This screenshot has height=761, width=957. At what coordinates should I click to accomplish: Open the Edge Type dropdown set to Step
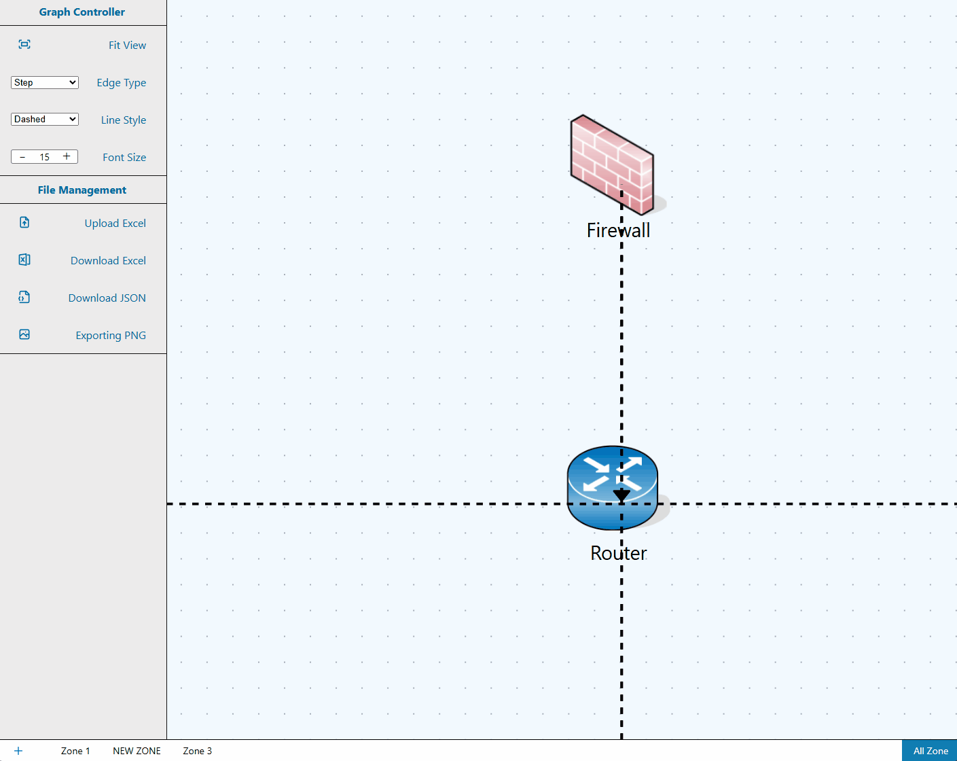point(45,82)
